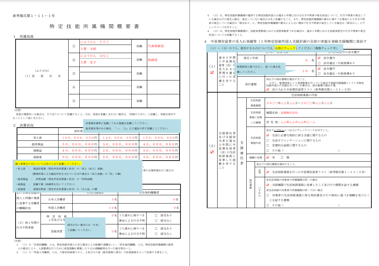Select the name 入管 花子
The image size is (379, 266).
(88, 62)
